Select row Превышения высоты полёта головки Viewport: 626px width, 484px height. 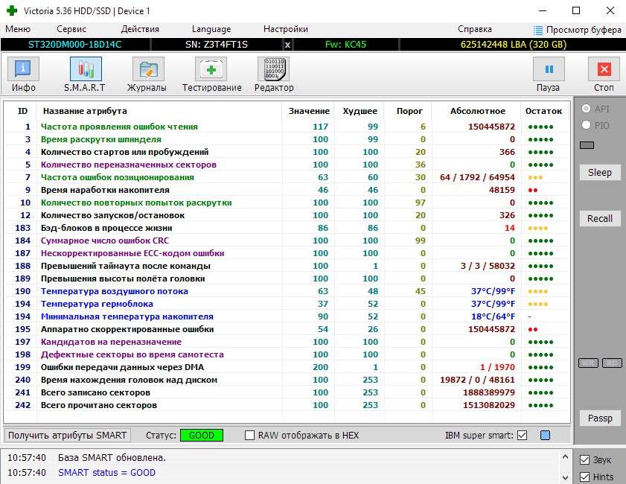coord(287,278)
